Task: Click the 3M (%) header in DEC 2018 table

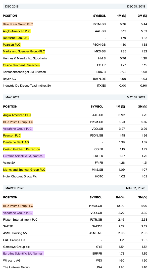Action: (143, 16)
